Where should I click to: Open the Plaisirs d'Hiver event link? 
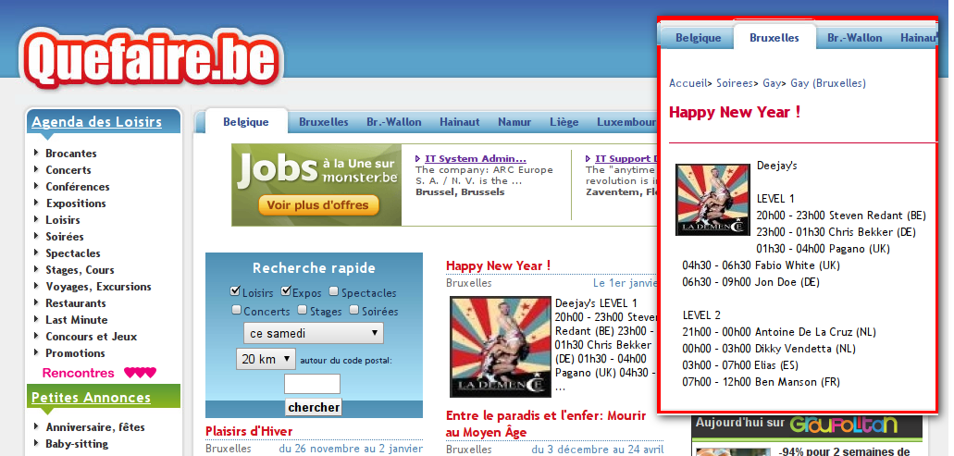249,431
